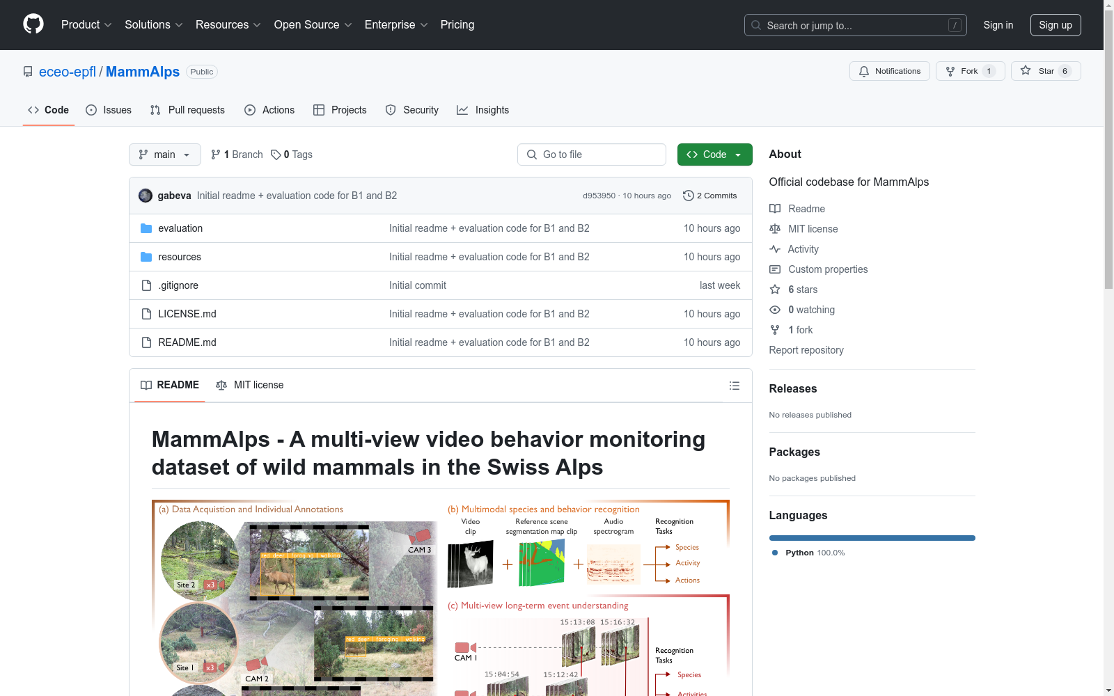1114x696 pixels.
Task: Fork this repository
Action: tap(970, 71)
